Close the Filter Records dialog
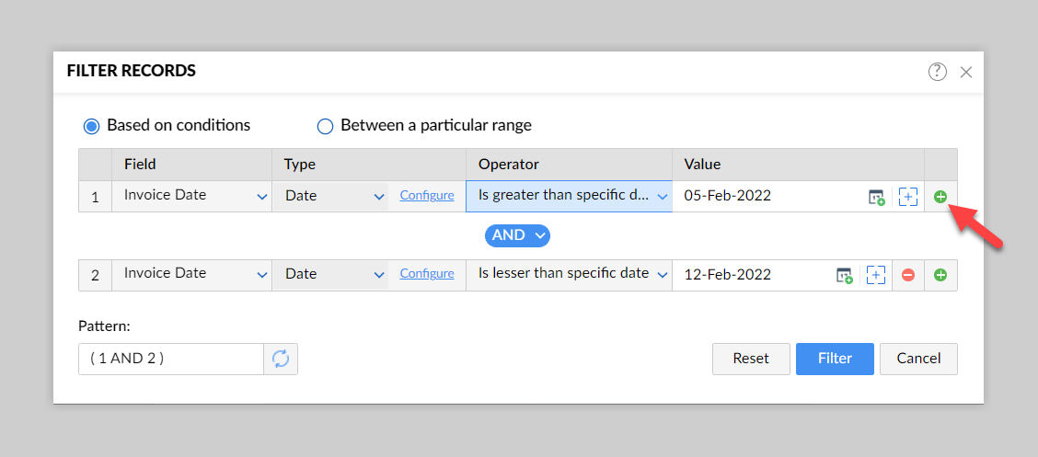Viewport: 1038px width, 457px height. (x=966, y=72)
